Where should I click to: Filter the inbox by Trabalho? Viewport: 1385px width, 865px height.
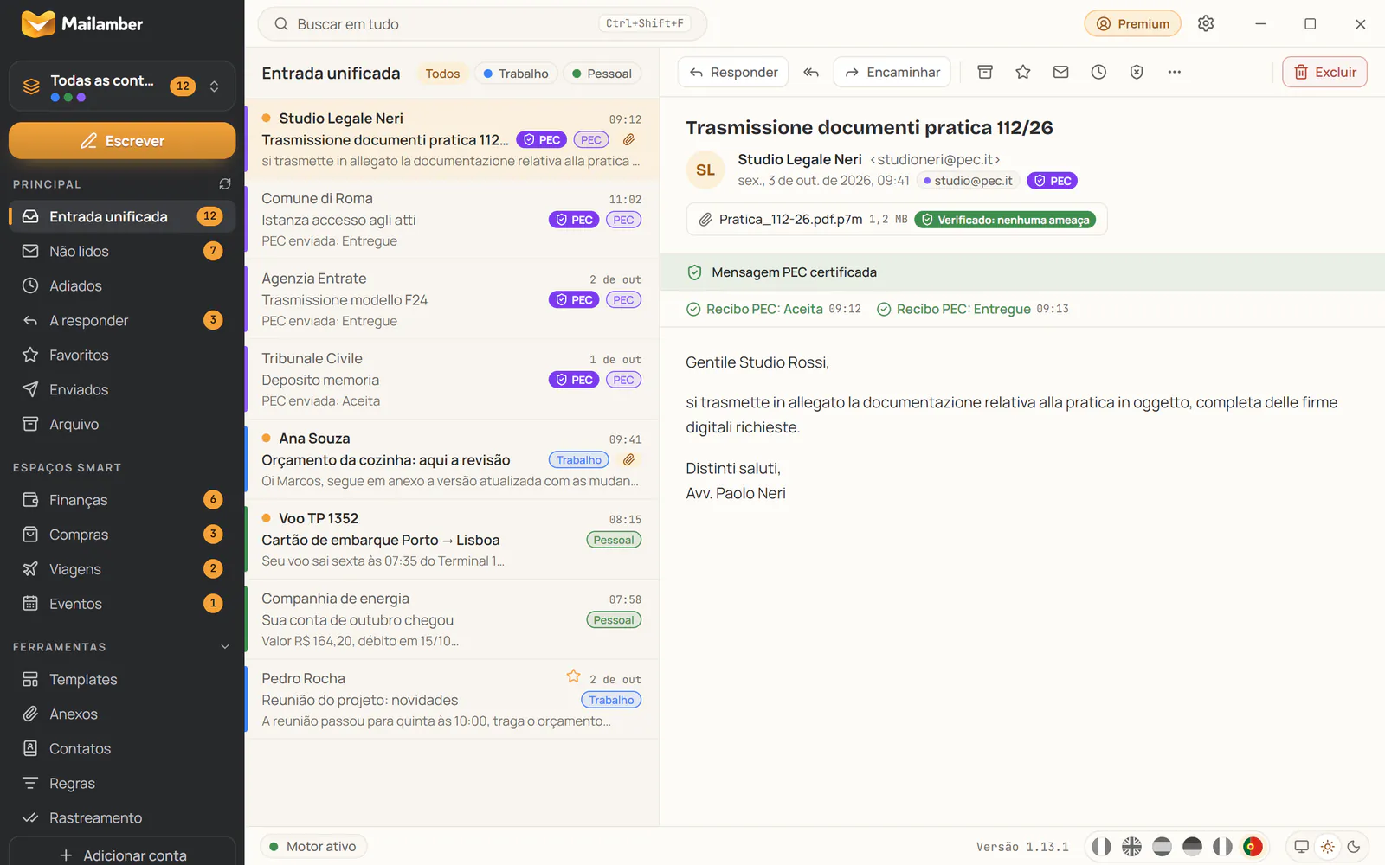(516, 74)
